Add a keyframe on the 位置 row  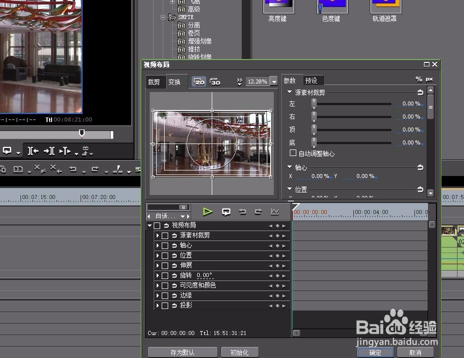coord(277,255)
